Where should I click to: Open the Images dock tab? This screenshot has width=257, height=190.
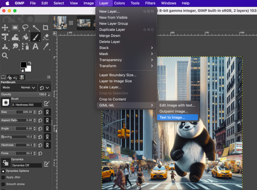22,77
